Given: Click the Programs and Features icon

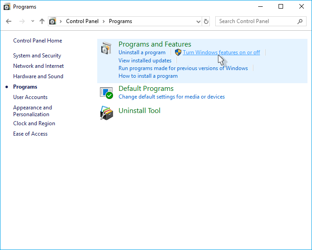Looking at the screenshot, I should pos(106,48).
